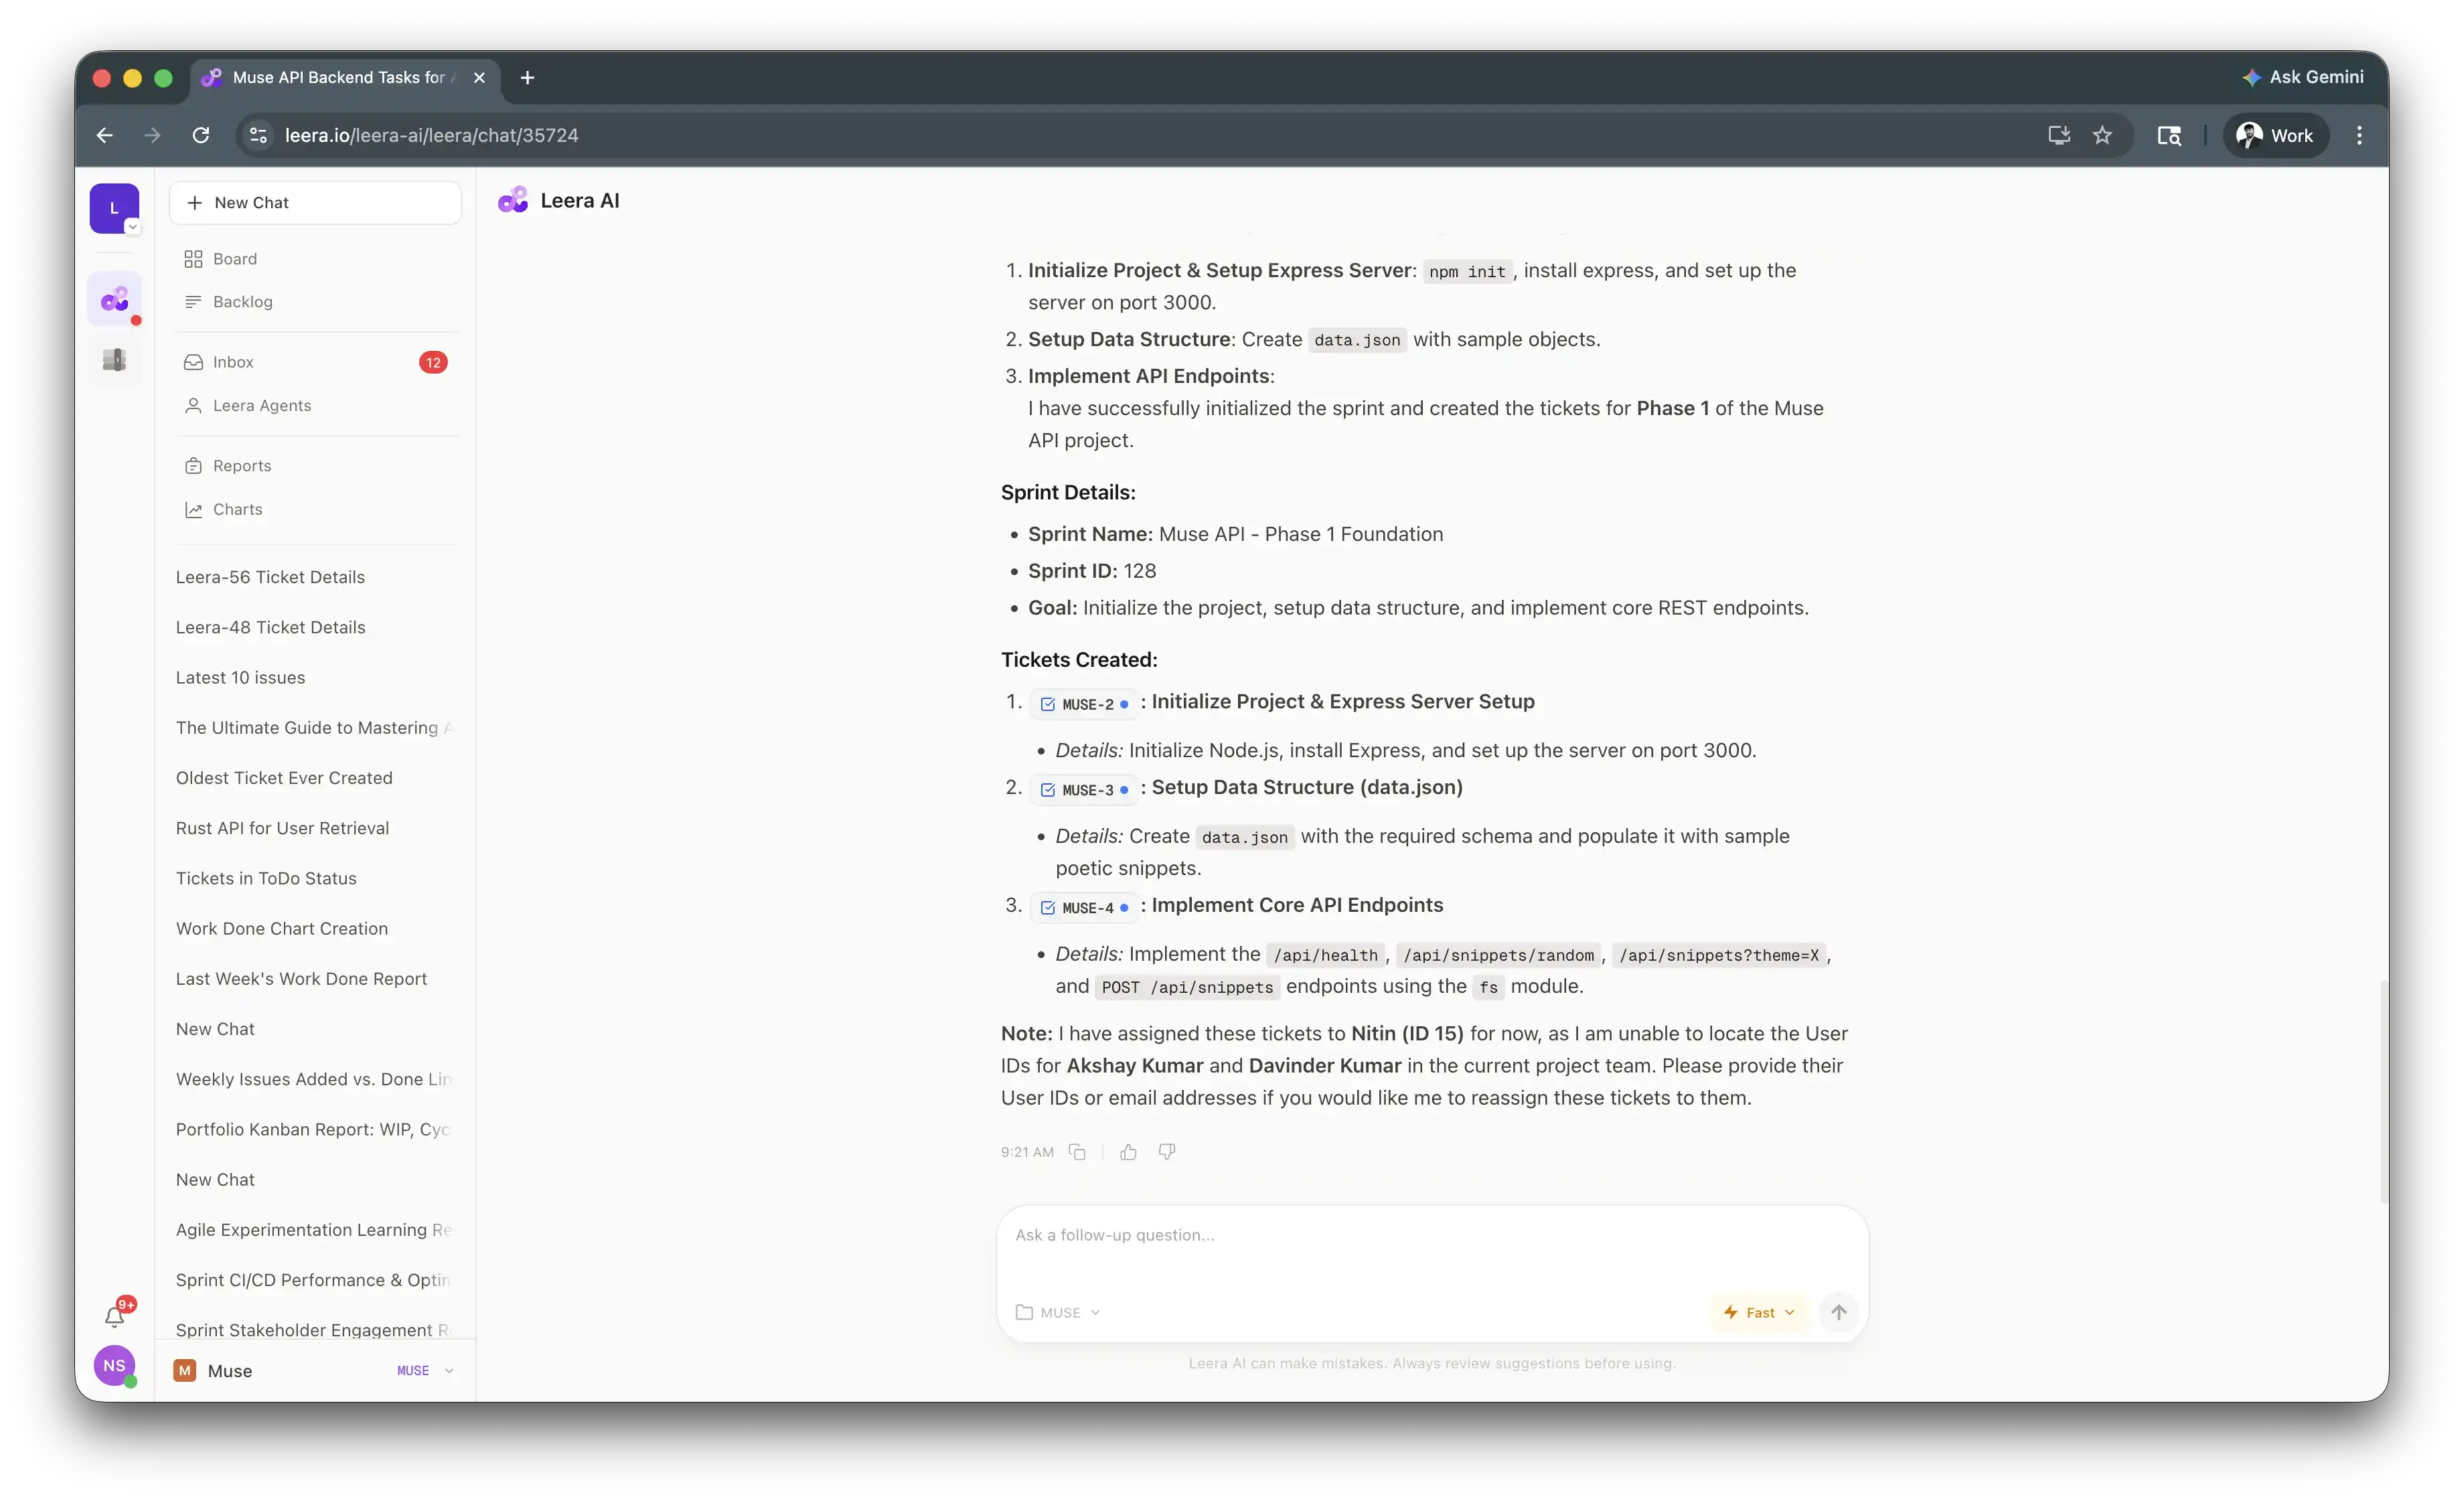Expand the MUSE project selector in input box
2464x1501 pixels.
click(1058, 1312)
